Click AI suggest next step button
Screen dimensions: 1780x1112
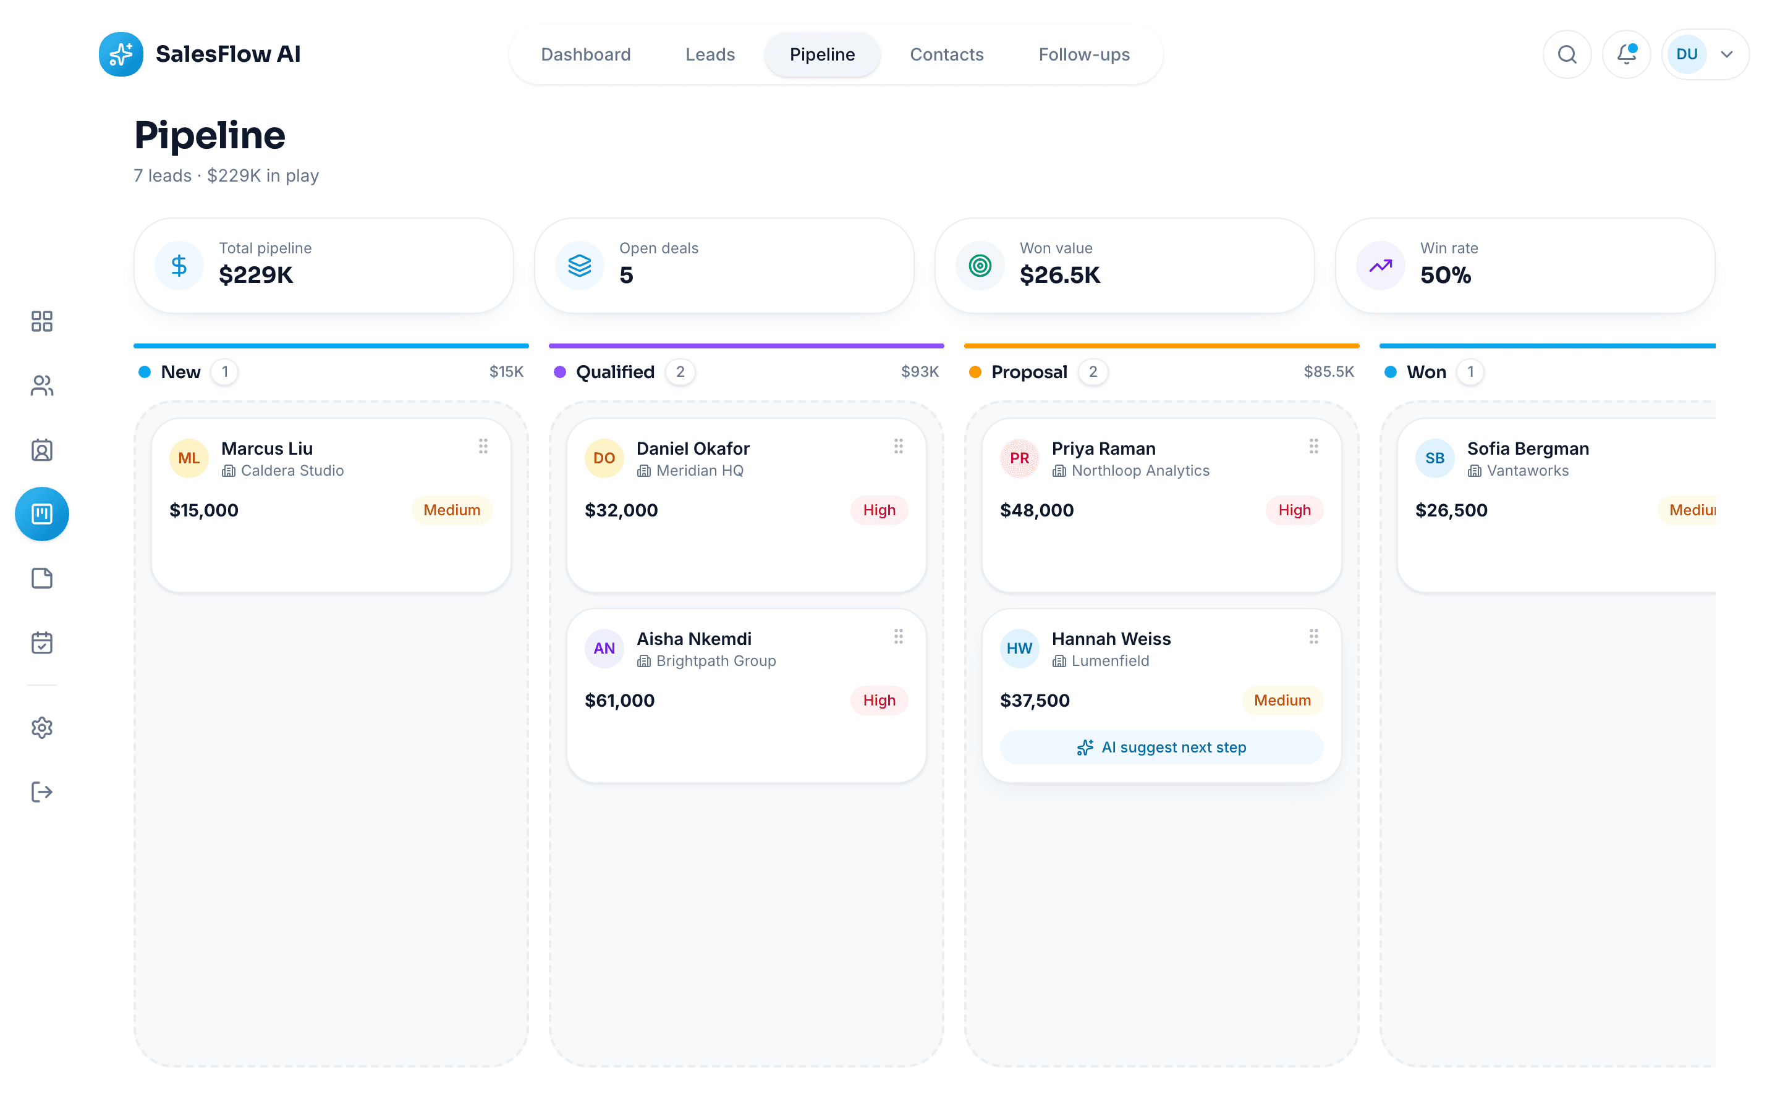point(1161,748)
